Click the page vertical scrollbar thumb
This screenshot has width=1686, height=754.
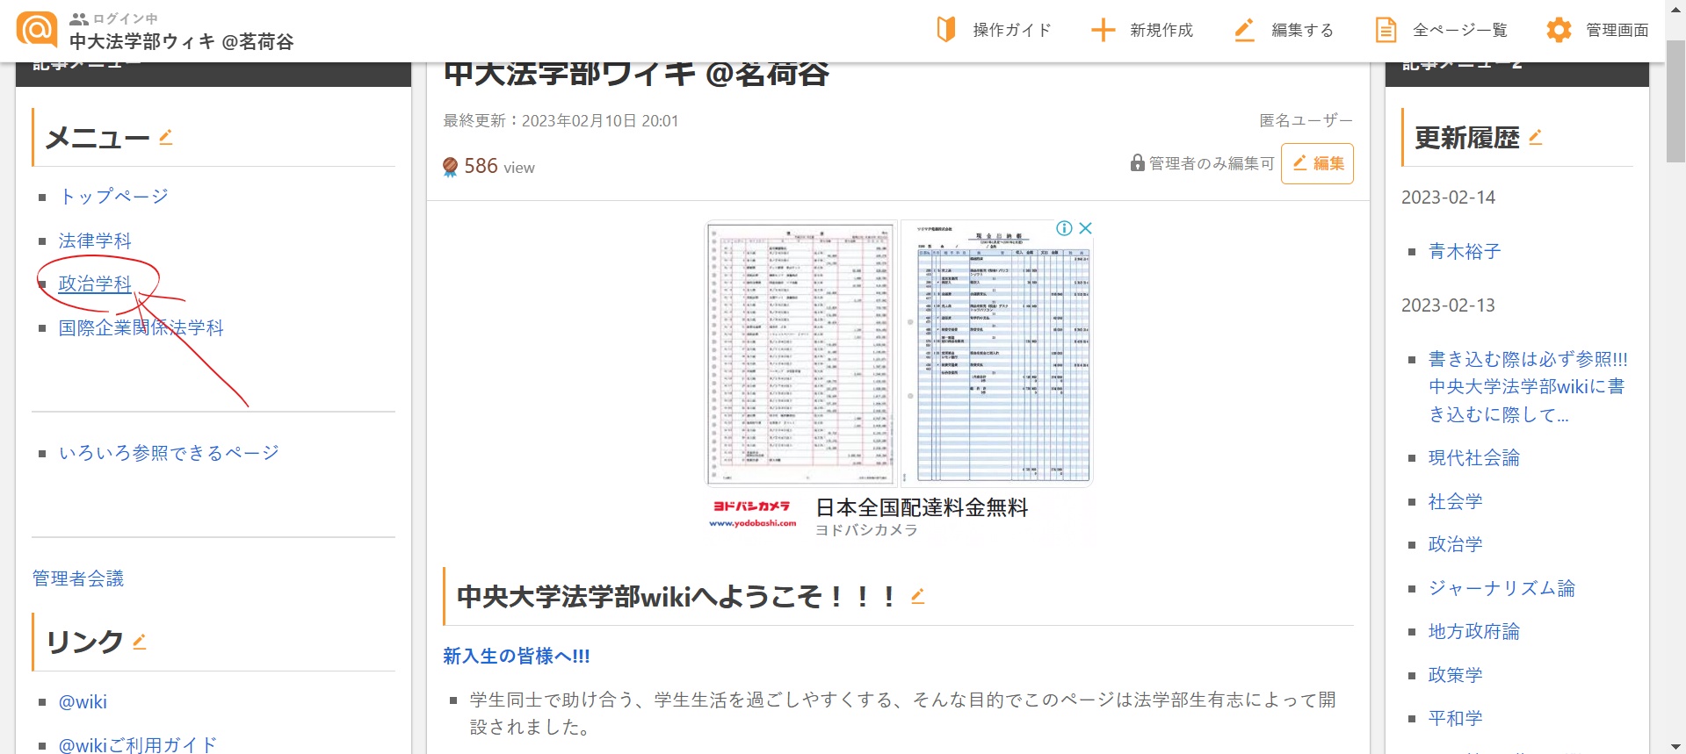[x=1675, y=101]
